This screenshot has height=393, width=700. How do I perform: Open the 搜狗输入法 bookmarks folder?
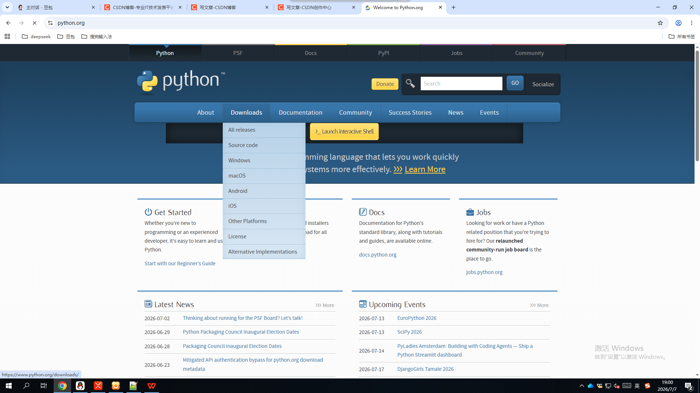[x=97, y=36]
